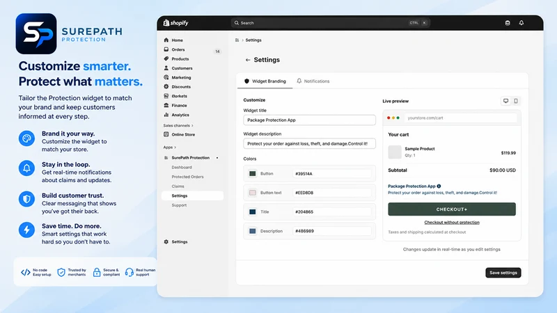
Task: Click the shield icon on Widget Branding tab
Action: pyautogui.click(x=246, y=81)
